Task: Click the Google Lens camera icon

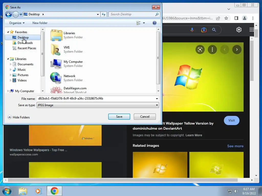Action: (204, 30)
